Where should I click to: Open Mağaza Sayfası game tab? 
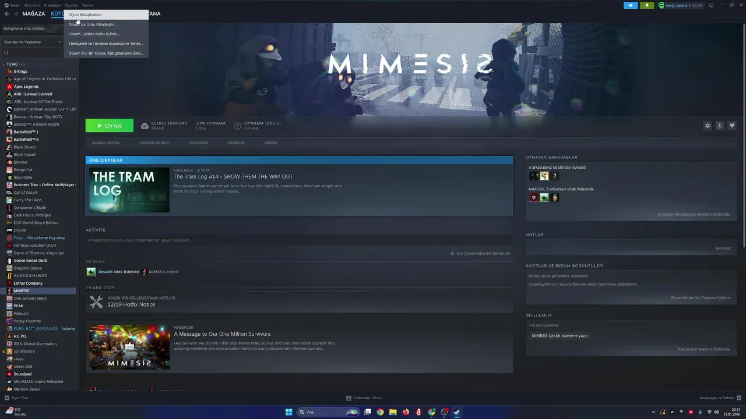click(x=105, y=143)
